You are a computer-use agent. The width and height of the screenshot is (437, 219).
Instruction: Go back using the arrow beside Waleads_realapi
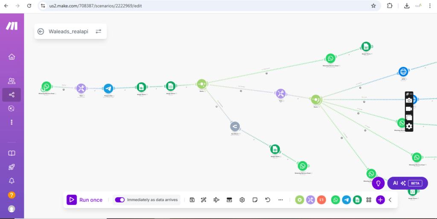click(41, 31)
